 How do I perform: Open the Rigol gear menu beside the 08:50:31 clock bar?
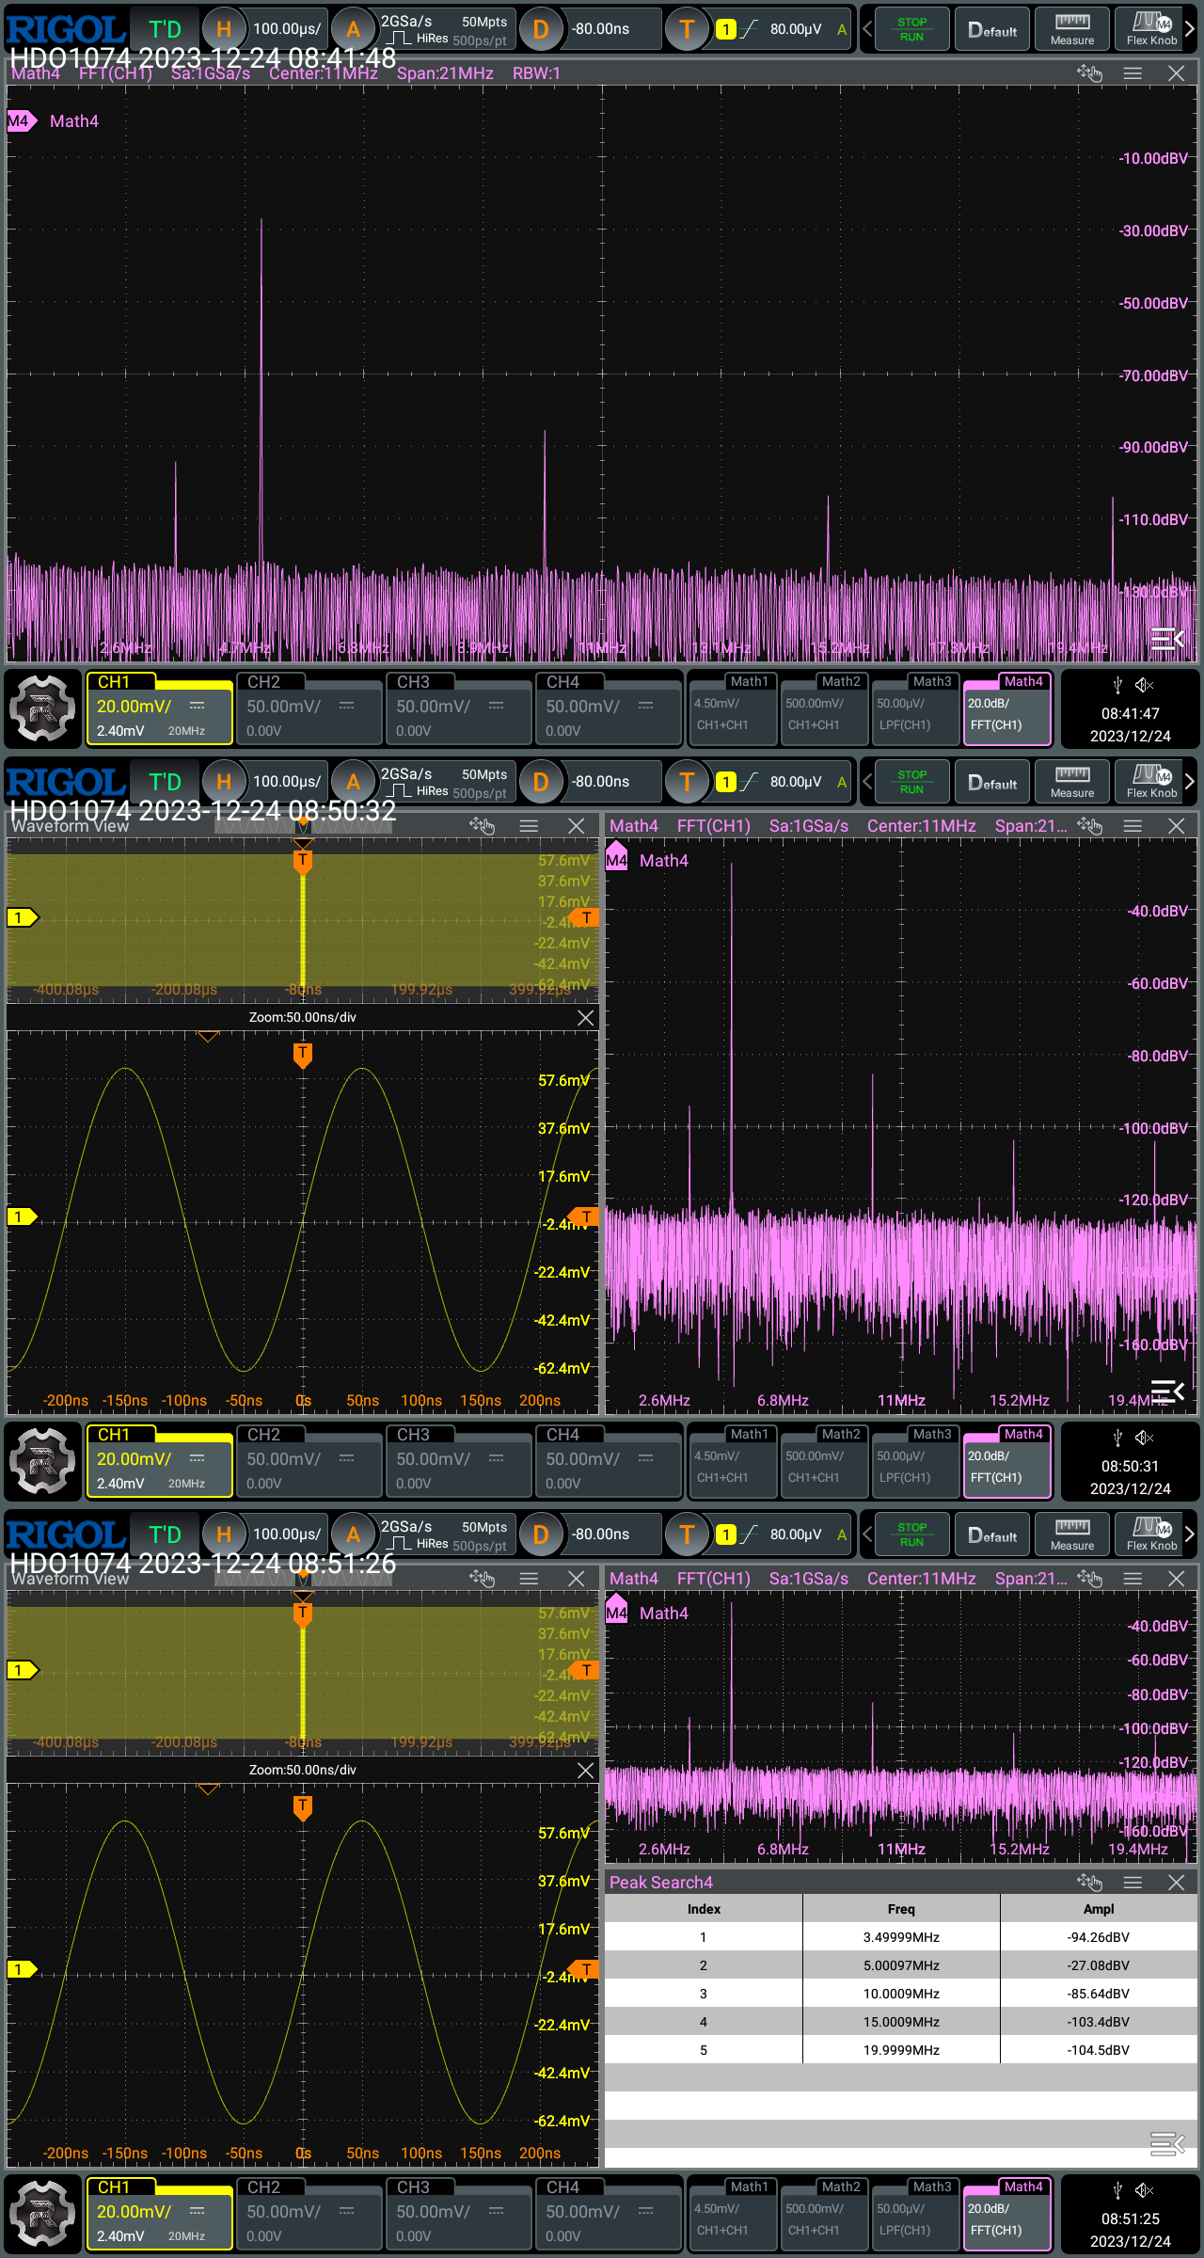[42, 1462]
